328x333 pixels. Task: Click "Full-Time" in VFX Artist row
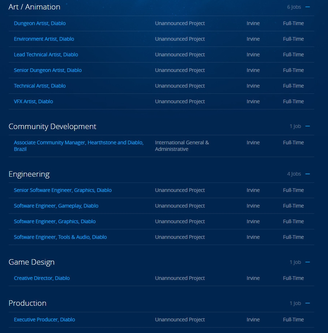[293, 101]
